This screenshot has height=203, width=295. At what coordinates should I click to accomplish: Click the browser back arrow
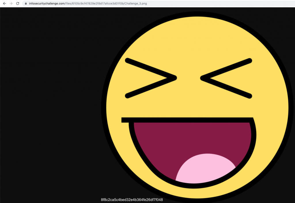click(4, 3)
